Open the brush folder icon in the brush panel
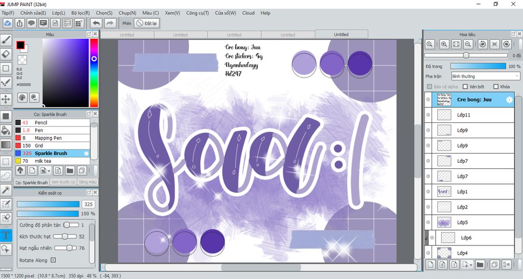This screenshot has height=279, width=523. tap(69, 171)
